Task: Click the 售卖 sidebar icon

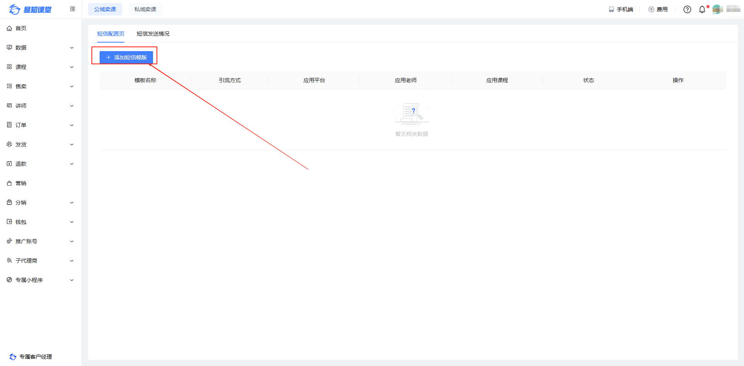Action: click(x=9, y=86)
